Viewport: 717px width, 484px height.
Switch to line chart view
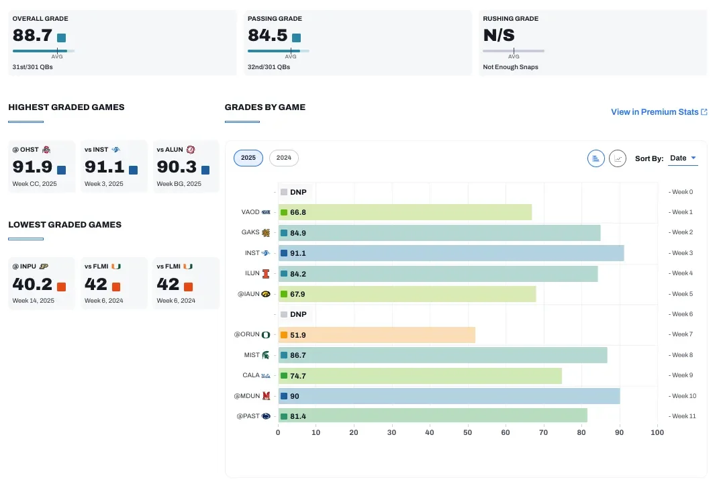pos(617,158)
